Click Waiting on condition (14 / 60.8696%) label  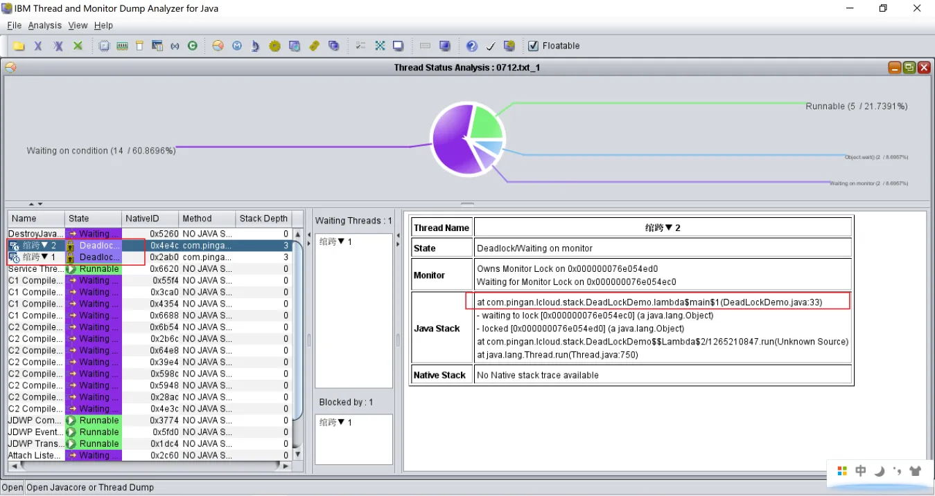(101, 151)
